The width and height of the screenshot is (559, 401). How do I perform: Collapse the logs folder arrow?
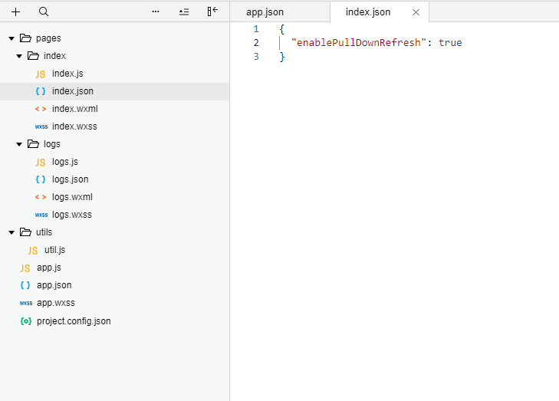tap(19, 144)
